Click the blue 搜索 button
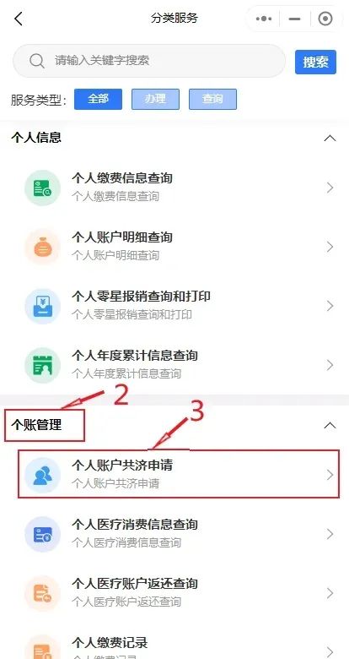The image size is (349, 659). click(315, 63)
